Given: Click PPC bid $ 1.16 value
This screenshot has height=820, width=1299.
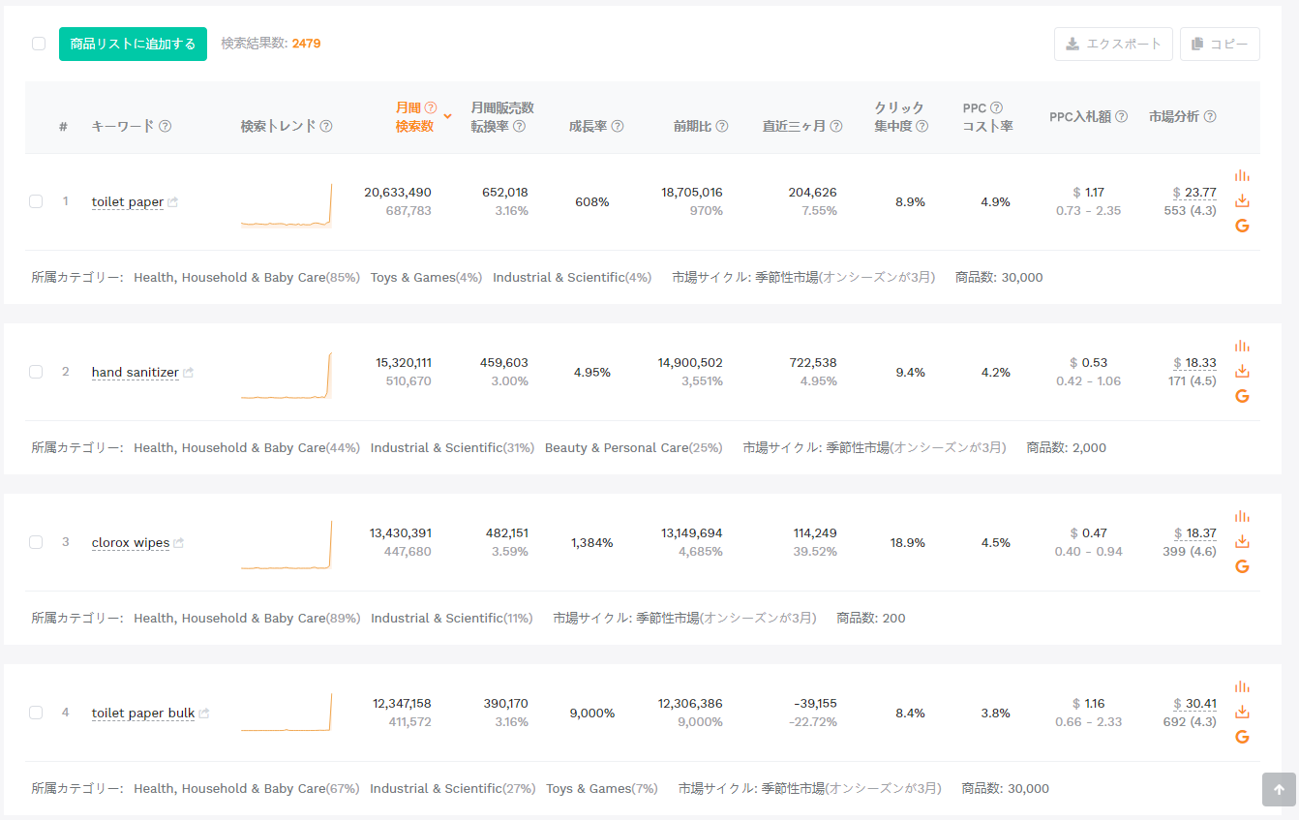Looking at the screenshot, I should (x=1089, y=704).
